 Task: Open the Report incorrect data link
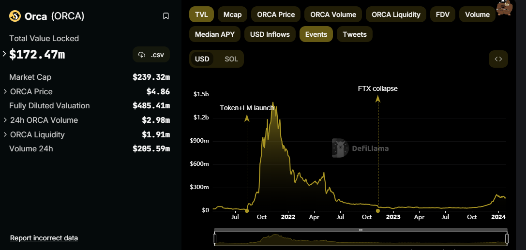[44, 238]
